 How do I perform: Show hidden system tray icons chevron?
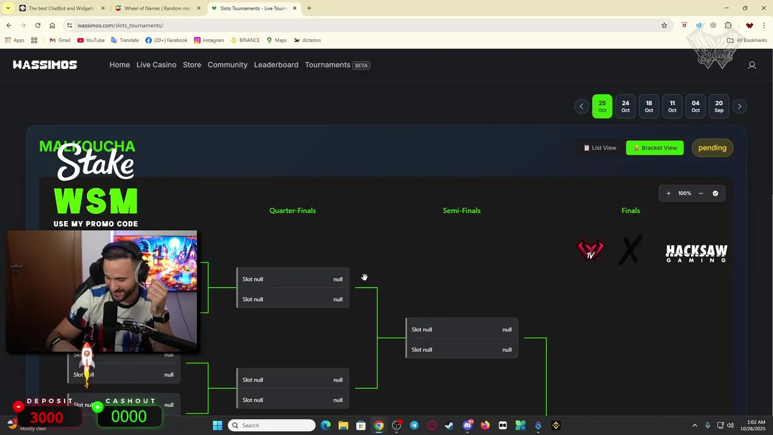pos(694,425)
